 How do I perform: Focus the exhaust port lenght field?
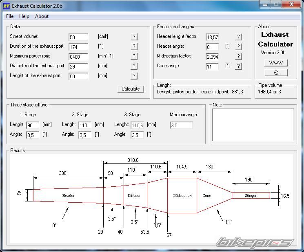tap(78, 76)
